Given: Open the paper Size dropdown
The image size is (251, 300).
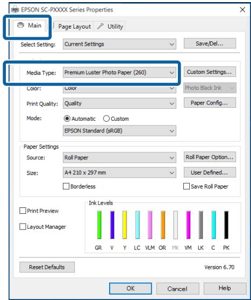Looking at the screenshot, I should pos(119,172).
